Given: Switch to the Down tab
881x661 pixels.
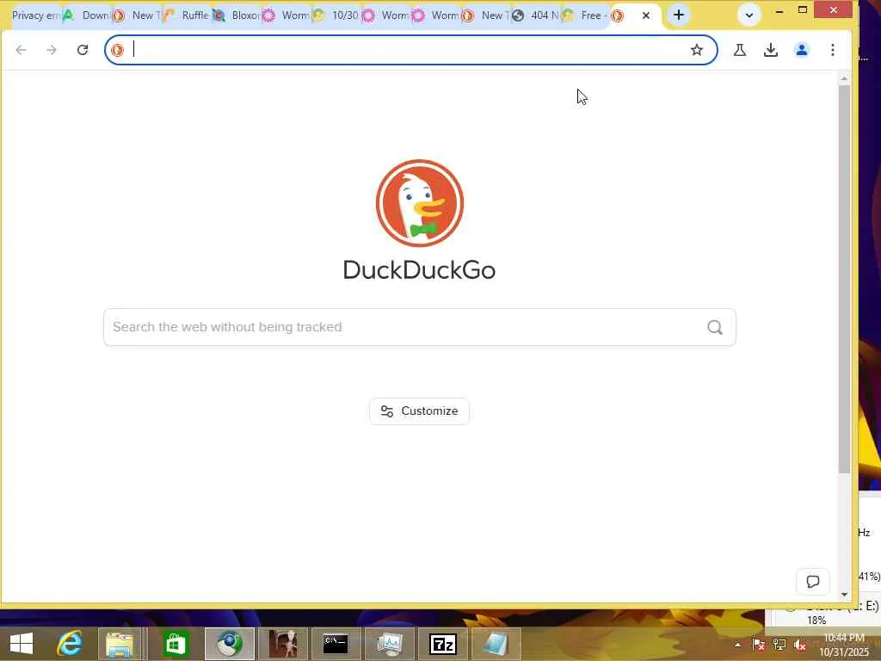Looking at the screenshot, I should [87, 15].
